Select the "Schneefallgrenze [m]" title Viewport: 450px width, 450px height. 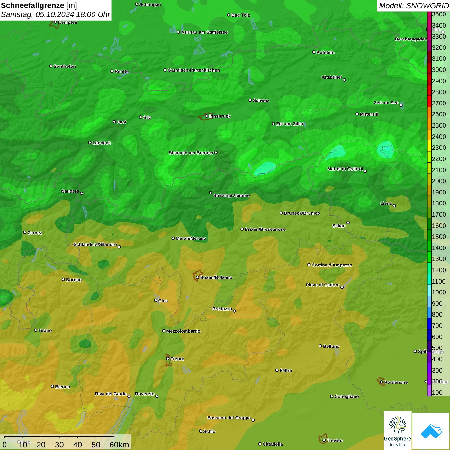(x=39, y=5)
